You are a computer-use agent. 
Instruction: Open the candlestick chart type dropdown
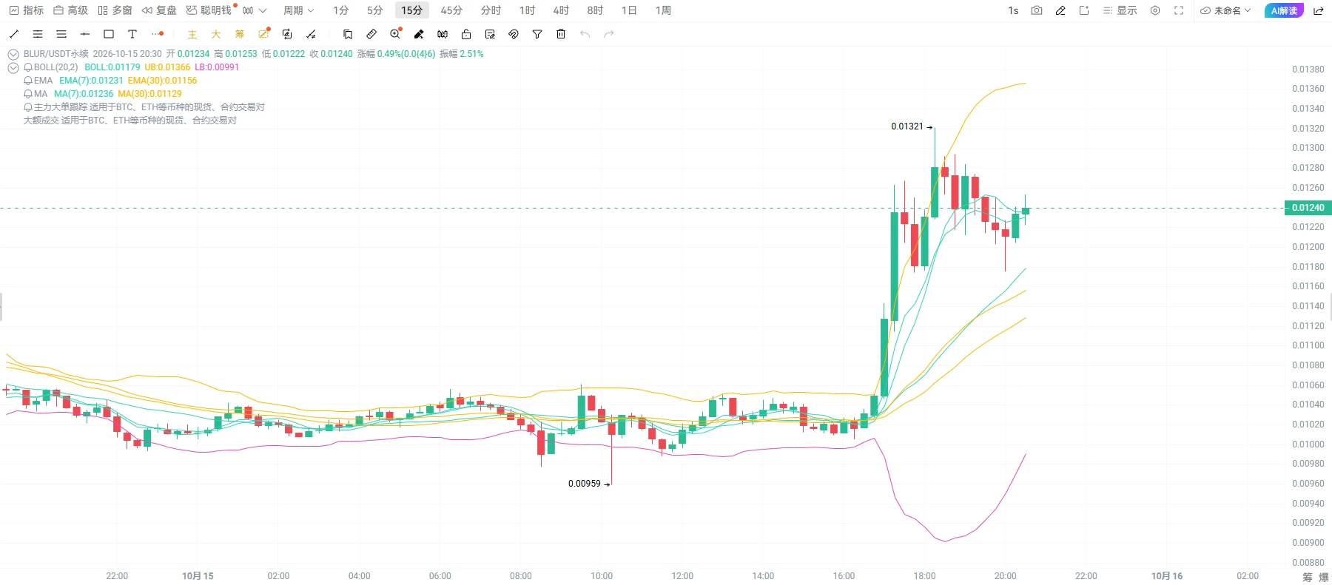(x=254, y=10)
